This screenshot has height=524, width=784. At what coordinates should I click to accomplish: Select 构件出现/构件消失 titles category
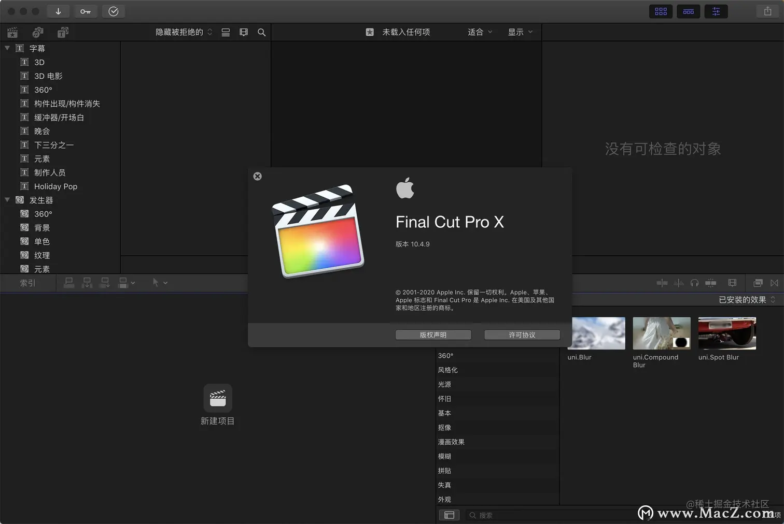(67, 104)
